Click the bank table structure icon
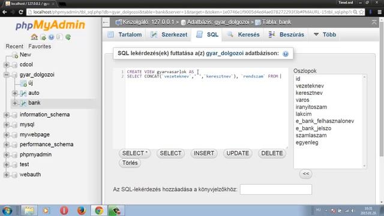 click(x=23, y=103)
